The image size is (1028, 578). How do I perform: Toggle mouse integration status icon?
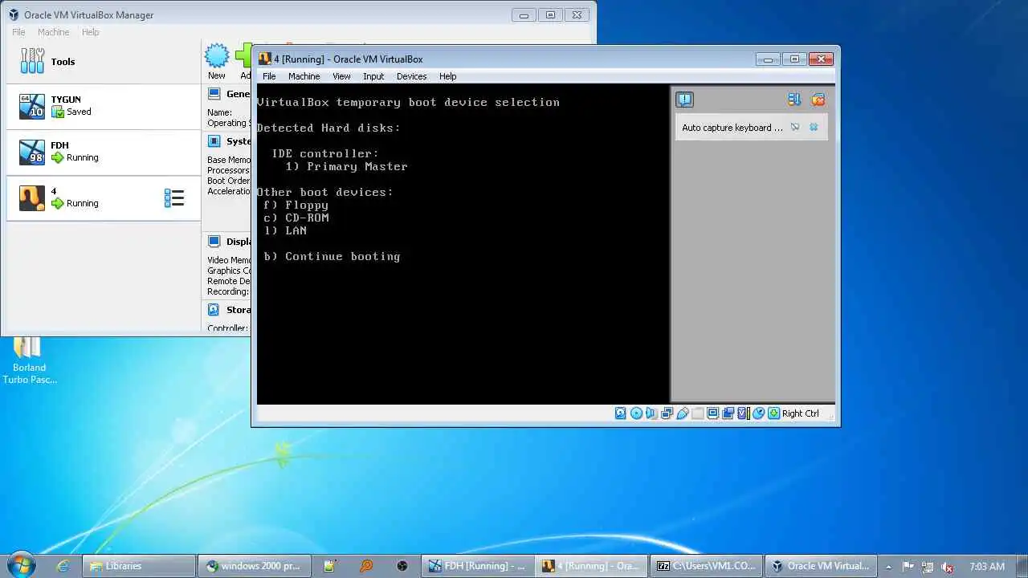(x=759, y=413)
